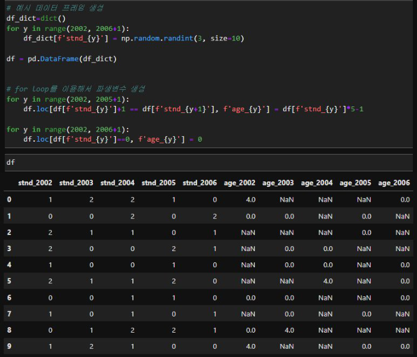Viewport: 417px width, 357px height.
Task: Click the age_2006 value 0.0 in row 4
Action: click(x=405, y=265)
